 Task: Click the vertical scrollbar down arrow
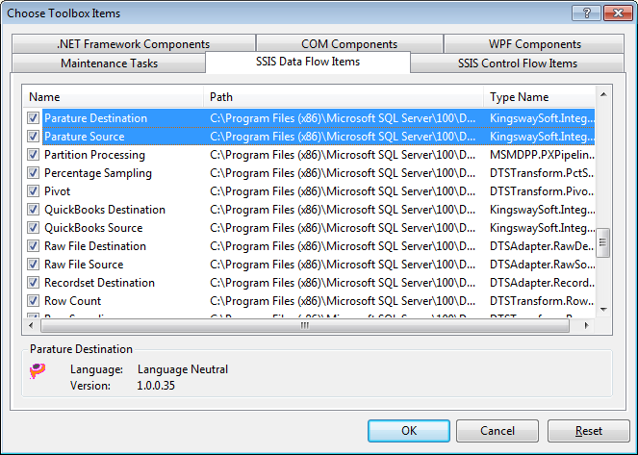[603, 310]
